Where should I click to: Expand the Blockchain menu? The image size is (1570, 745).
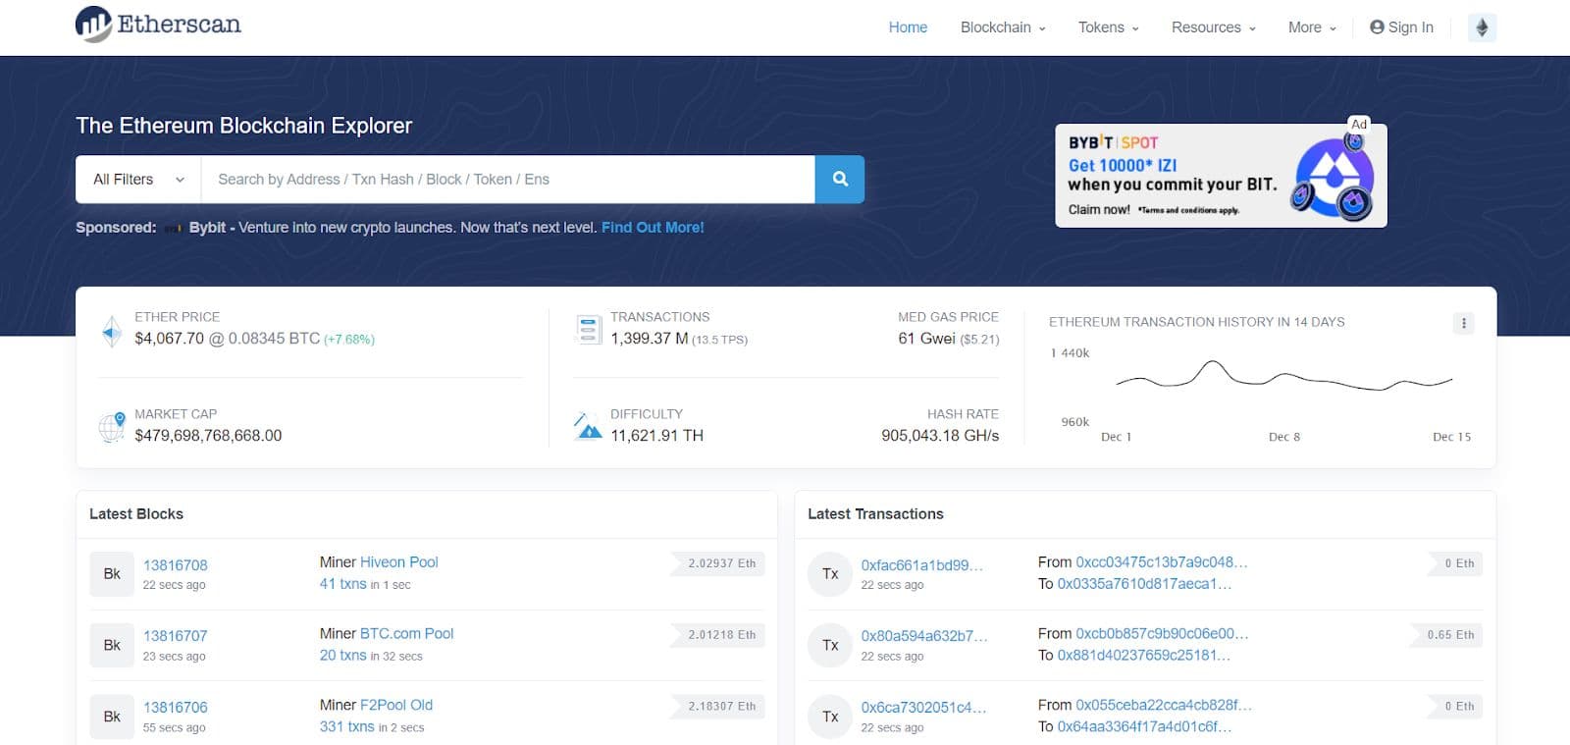pyautogui.click(x=1002, y=27)
